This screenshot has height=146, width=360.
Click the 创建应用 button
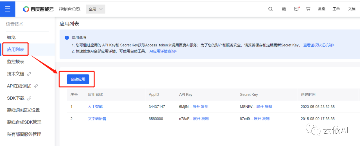point(78,79)
